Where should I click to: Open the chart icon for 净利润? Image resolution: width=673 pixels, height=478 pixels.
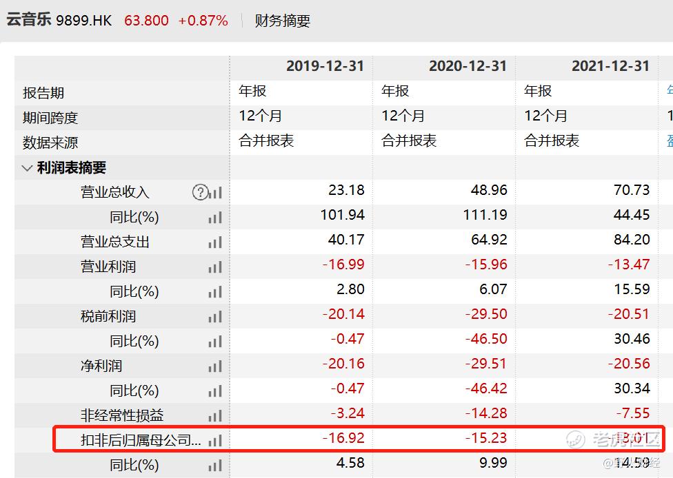coord(215,366)
